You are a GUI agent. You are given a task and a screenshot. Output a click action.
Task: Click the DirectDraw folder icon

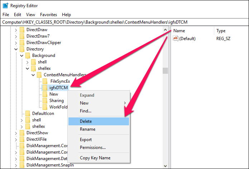click(22, 30)
